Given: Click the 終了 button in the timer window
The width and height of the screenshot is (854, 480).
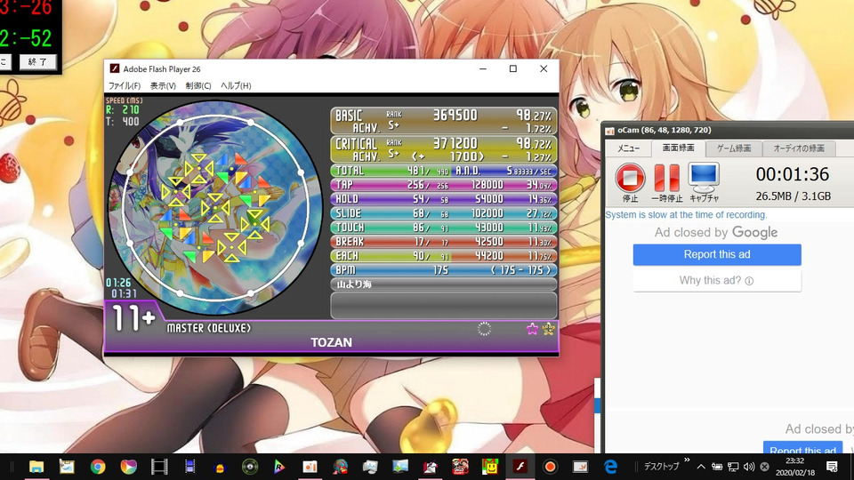Looking at the screenshot, I should pyautogui.click(x=37, y=61).
